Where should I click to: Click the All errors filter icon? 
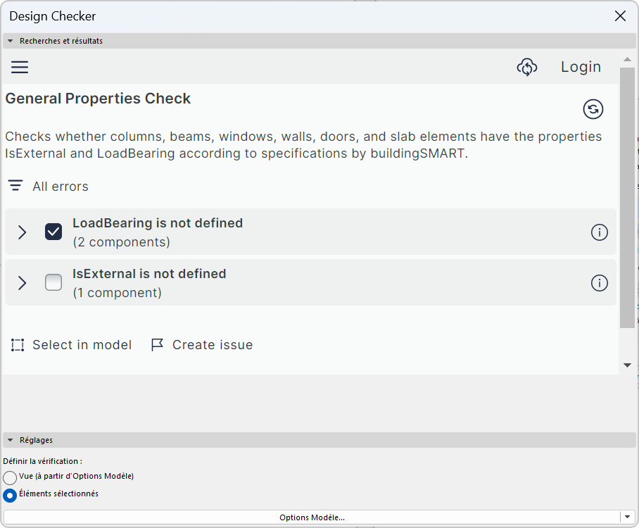[x=15, y=187]
